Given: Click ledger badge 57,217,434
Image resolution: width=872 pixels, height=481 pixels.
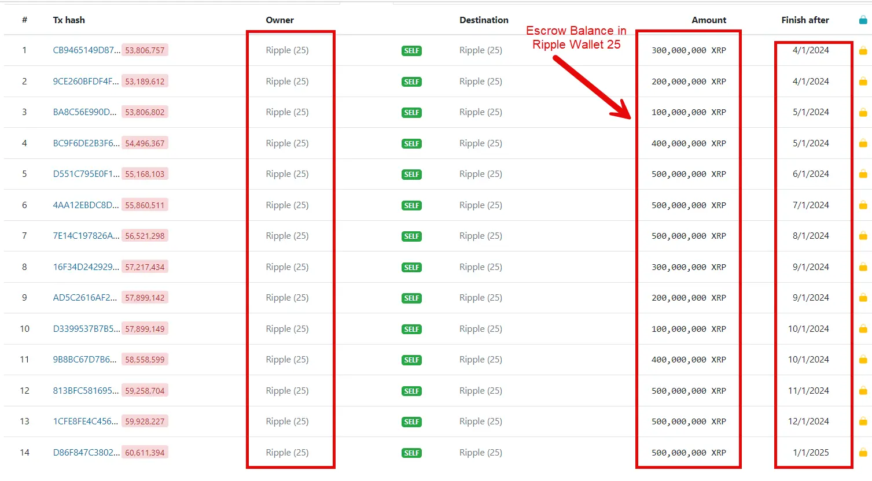Looking at the screenshot, I should (145, 267).
